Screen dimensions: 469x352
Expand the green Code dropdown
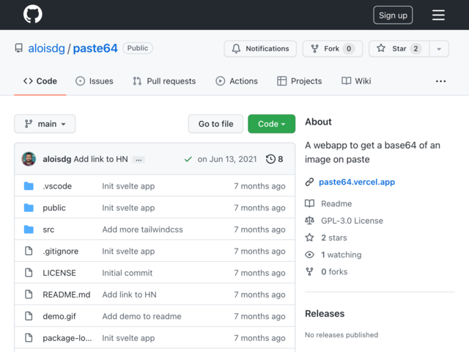click(x=272, y=124)
